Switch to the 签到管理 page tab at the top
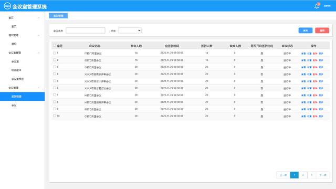 coord(58,16)
